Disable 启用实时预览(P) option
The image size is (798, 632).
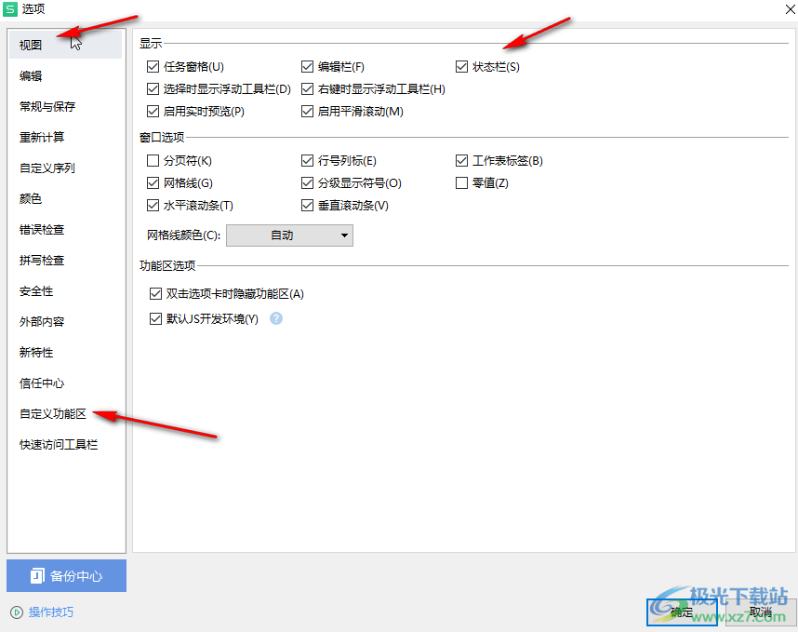pyautogui.click(x=153, y=112)
